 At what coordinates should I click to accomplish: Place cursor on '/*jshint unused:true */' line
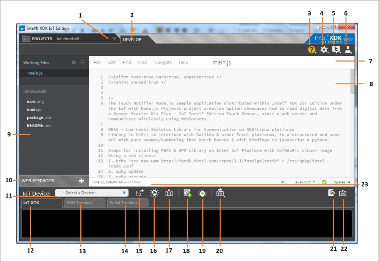137,82
